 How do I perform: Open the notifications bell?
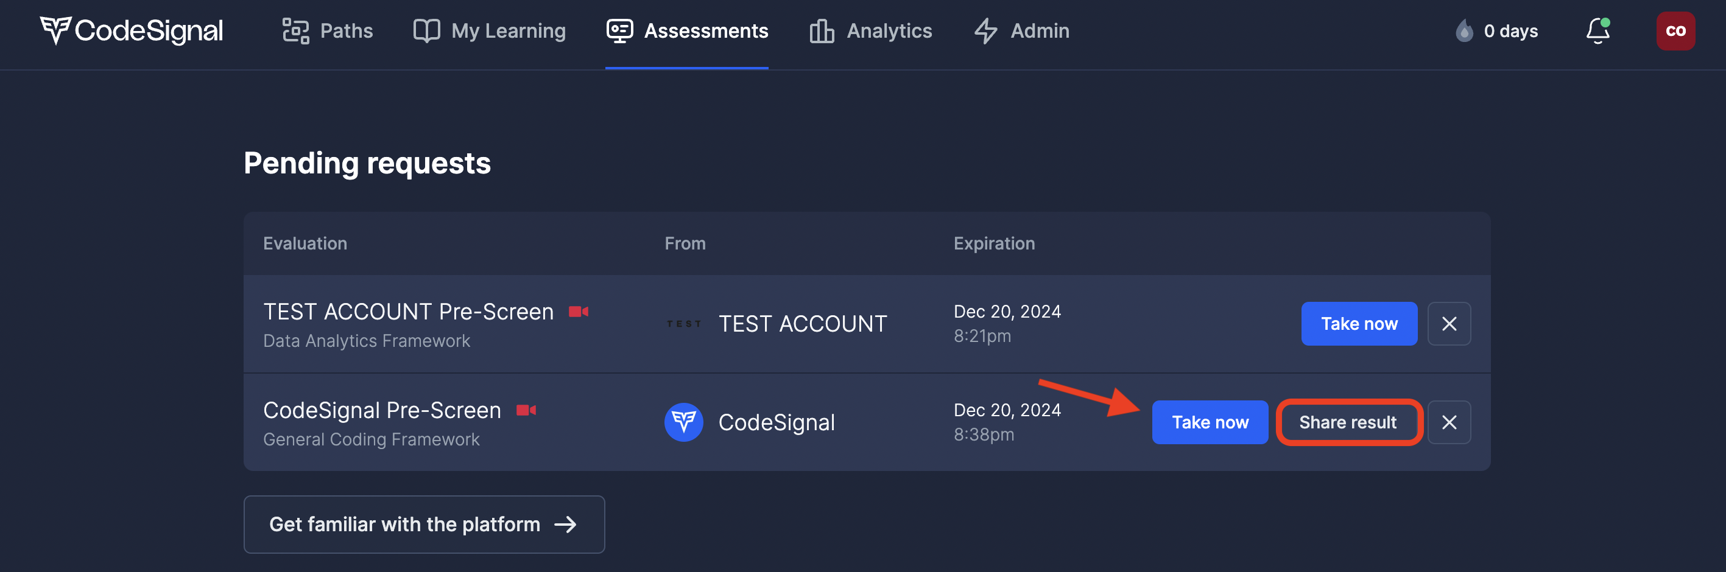tap(1597, 31)
